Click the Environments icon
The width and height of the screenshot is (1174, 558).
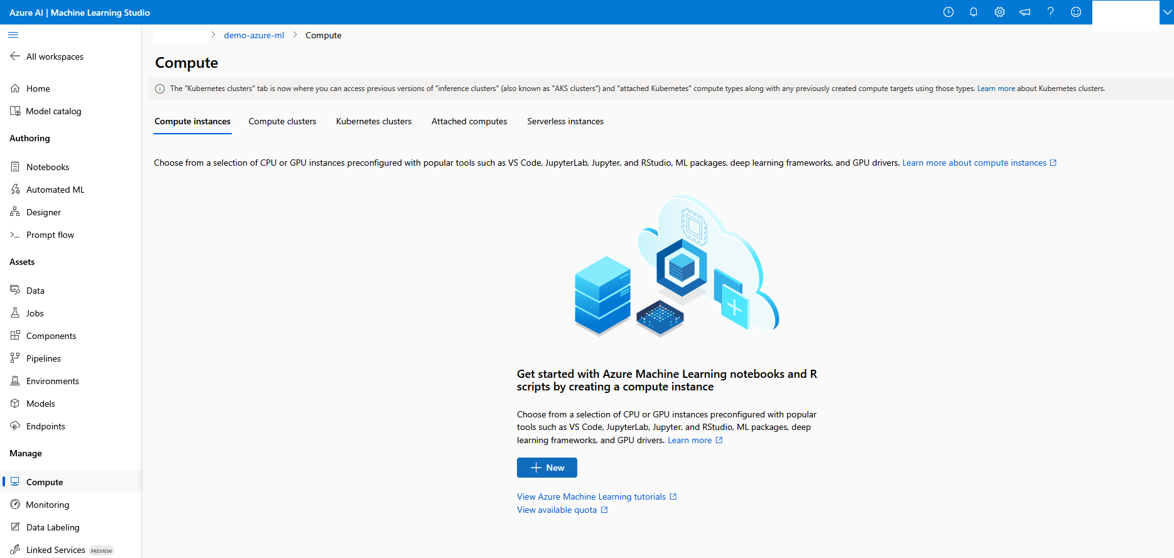[15, 380]
